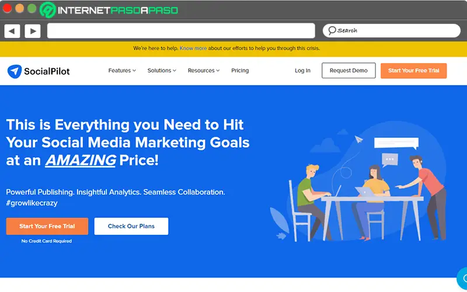The height and width of the screenshot is (292, 467).
Task: Click Start Your Free Trial in the top navigation
Action: [x=413, y=71]
